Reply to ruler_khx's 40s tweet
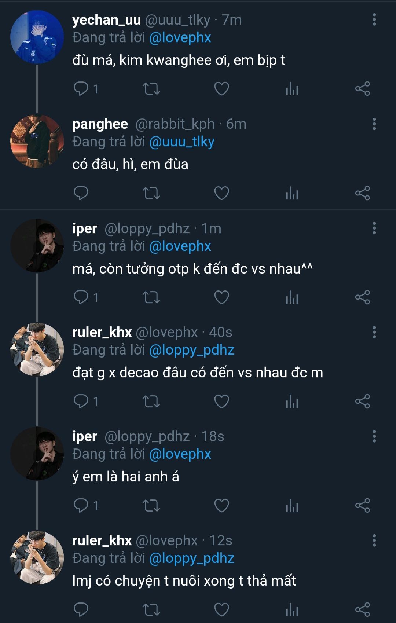Image resolution: width=396 pixels, height=623 pixels. pos(81,401)
